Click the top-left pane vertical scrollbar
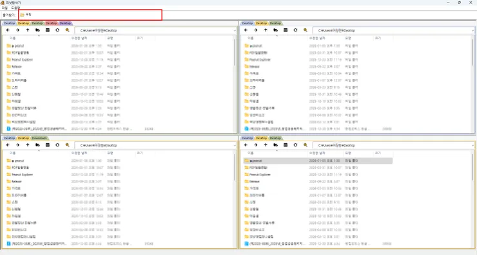The height and width of the screenshot is (255, 477). tap(235, 52)
